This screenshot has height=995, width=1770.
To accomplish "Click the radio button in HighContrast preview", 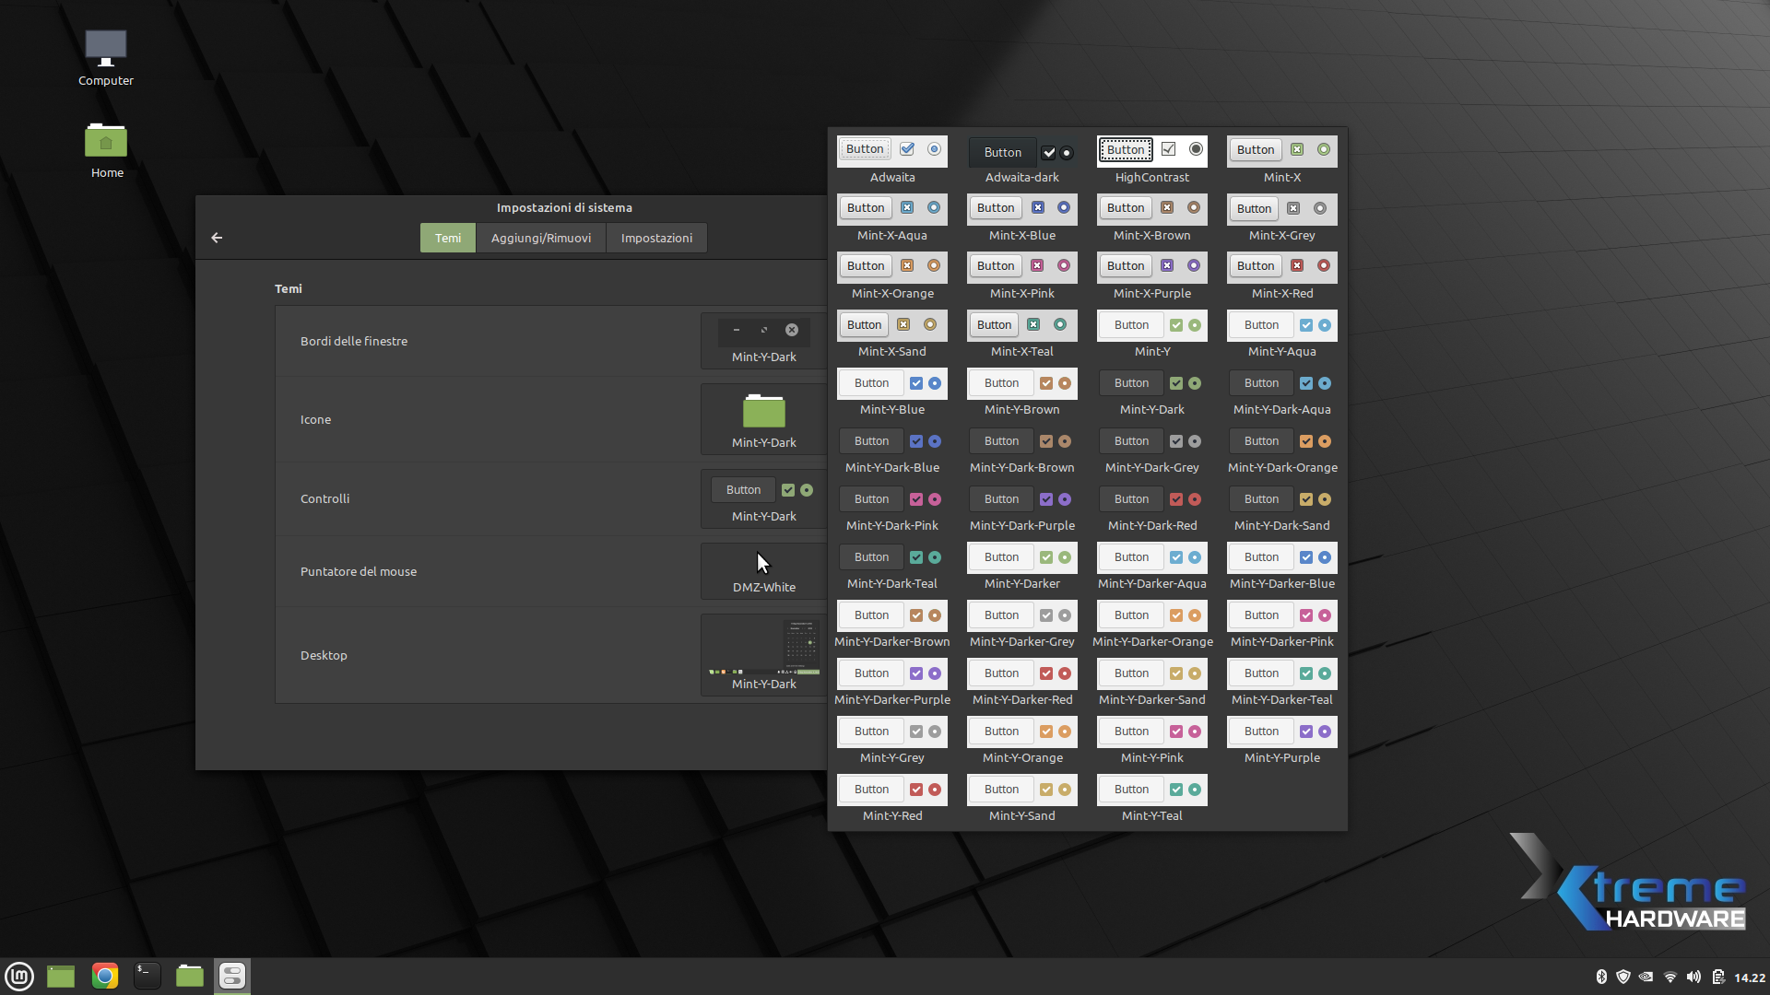I will pyautogui.click(x=1196, y=149).
